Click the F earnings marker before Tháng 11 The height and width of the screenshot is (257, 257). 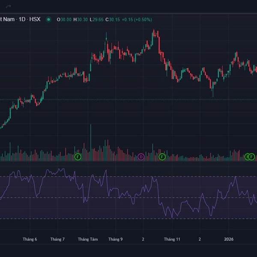162,157
